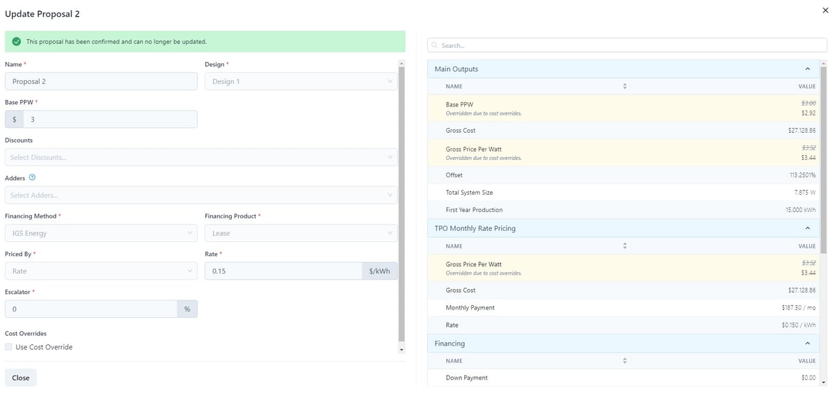Click the dollar sign prefix on Base PPW
This screenshot has height=395, width=835.
coord(15,119)
